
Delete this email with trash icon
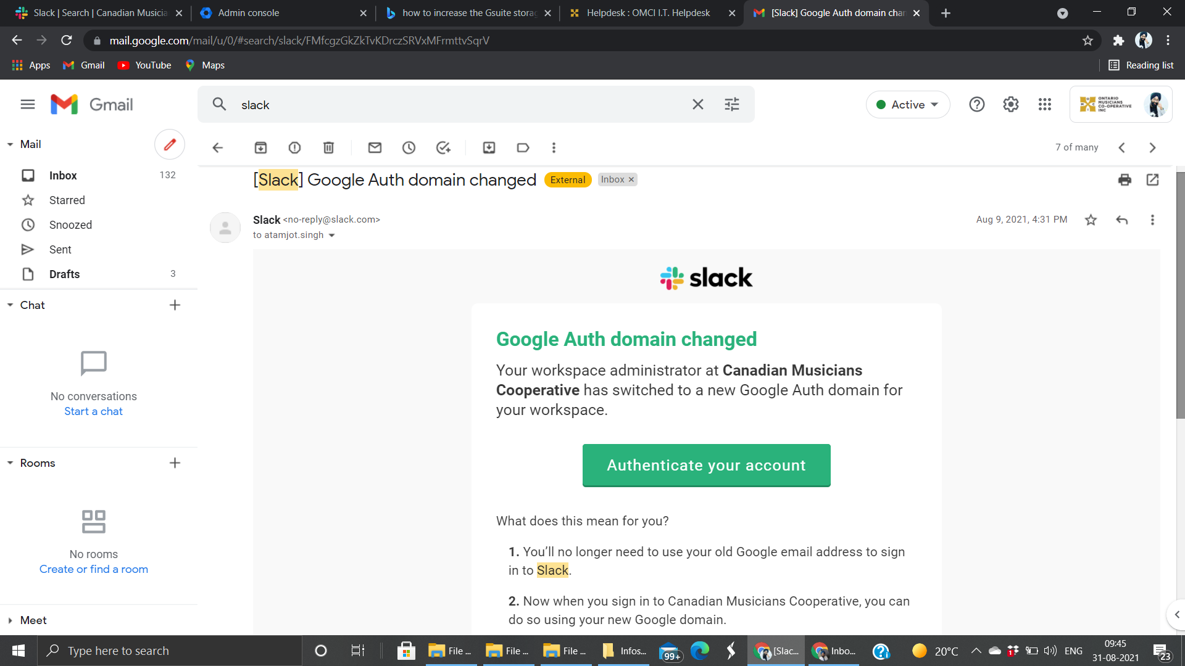coord(328,147)
